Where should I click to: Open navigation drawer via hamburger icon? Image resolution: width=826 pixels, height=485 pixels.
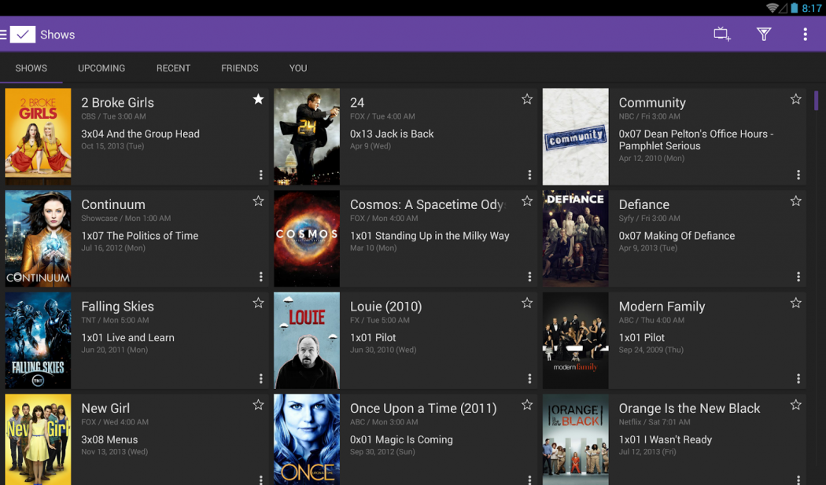(x=4, y=35)
